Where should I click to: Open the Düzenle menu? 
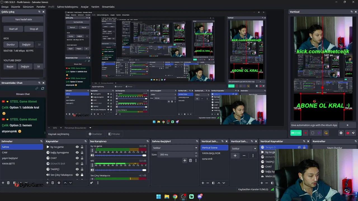[x=15, y=7]
